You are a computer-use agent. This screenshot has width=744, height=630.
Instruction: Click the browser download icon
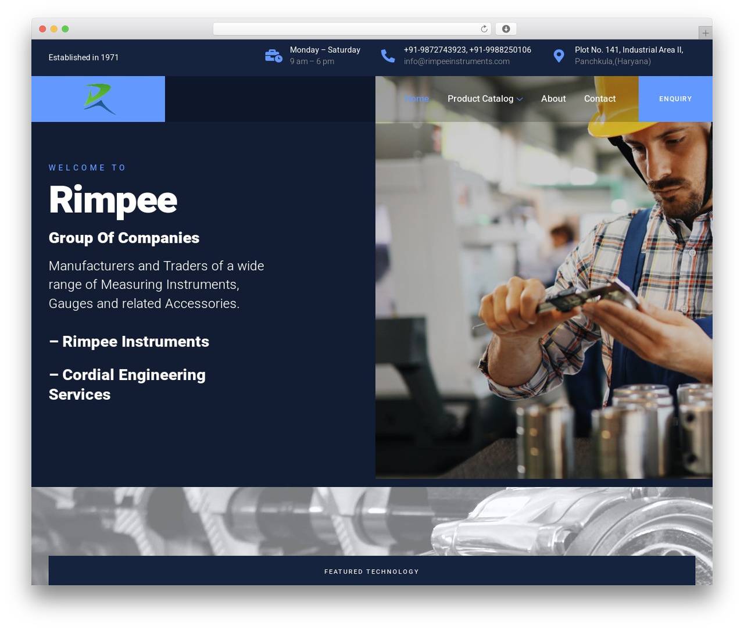coord(506,29)
